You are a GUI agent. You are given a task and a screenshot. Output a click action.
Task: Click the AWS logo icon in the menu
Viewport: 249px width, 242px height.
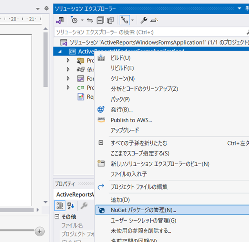[101, 120]
